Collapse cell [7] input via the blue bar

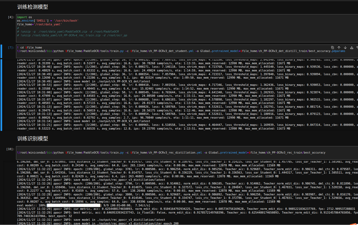click(x=1, y=51)
